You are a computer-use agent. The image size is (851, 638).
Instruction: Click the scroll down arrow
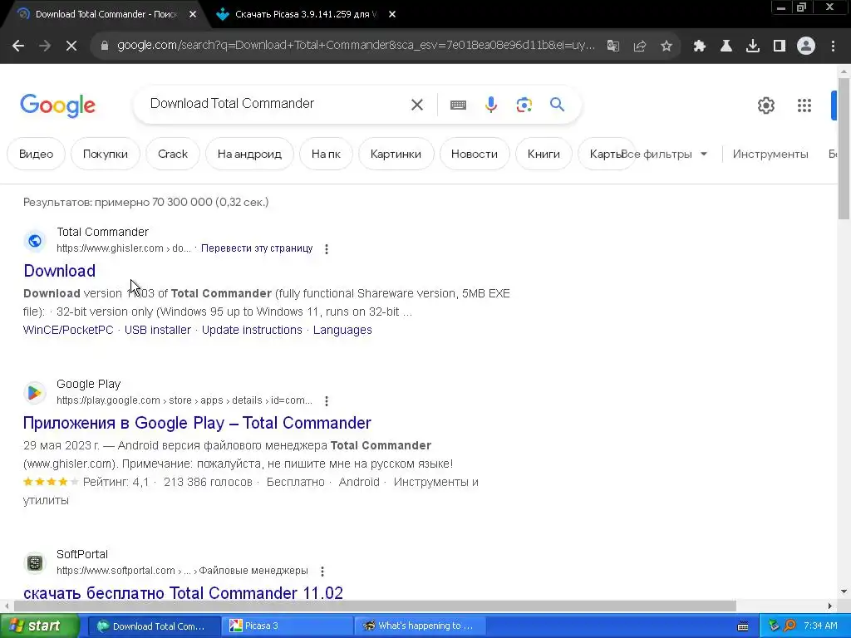(844, 591)
